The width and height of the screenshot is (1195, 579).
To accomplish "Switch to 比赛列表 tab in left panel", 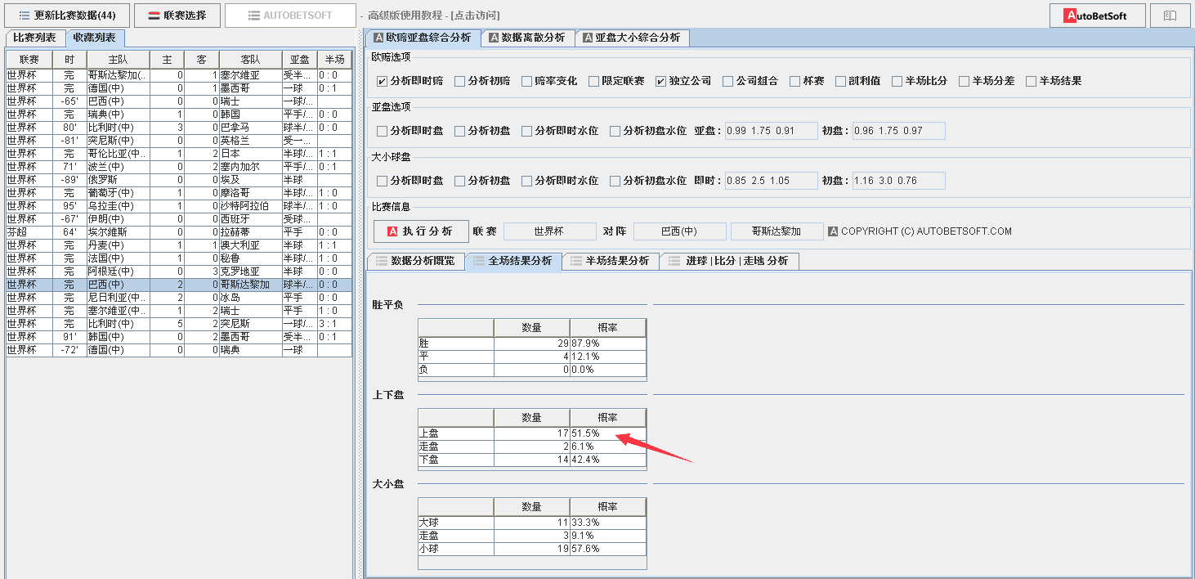I will pyautogui.click(x=34, y=38).
